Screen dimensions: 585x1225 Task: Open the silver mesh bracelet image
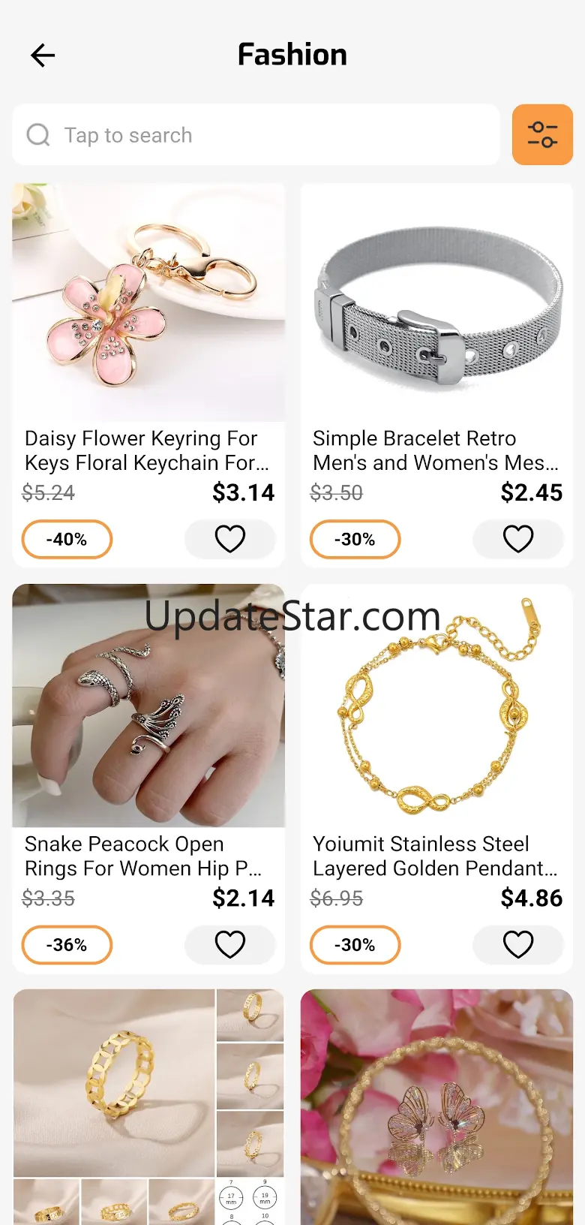436,302
